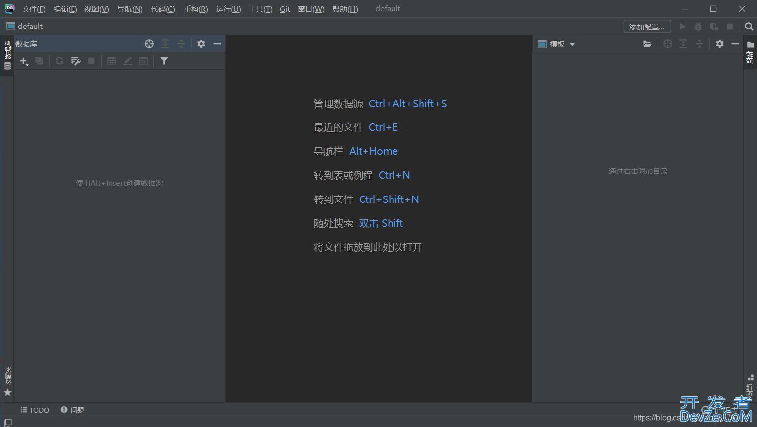
Task: Click the filter funnel icon
Action: [x=164, y=61]
